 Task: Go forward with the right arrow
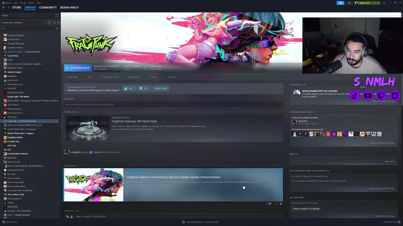[x=8, y=8]
